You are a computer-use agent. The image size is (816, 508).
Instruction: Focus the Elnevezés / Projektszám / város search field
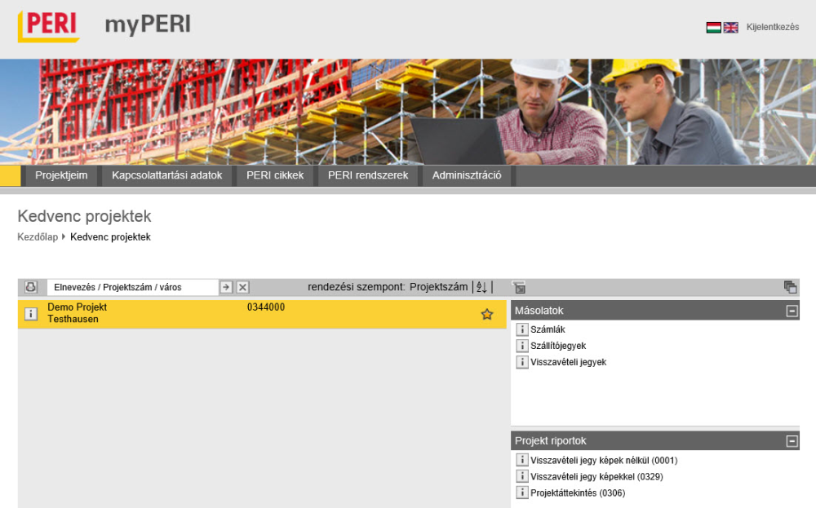point(132,287)
